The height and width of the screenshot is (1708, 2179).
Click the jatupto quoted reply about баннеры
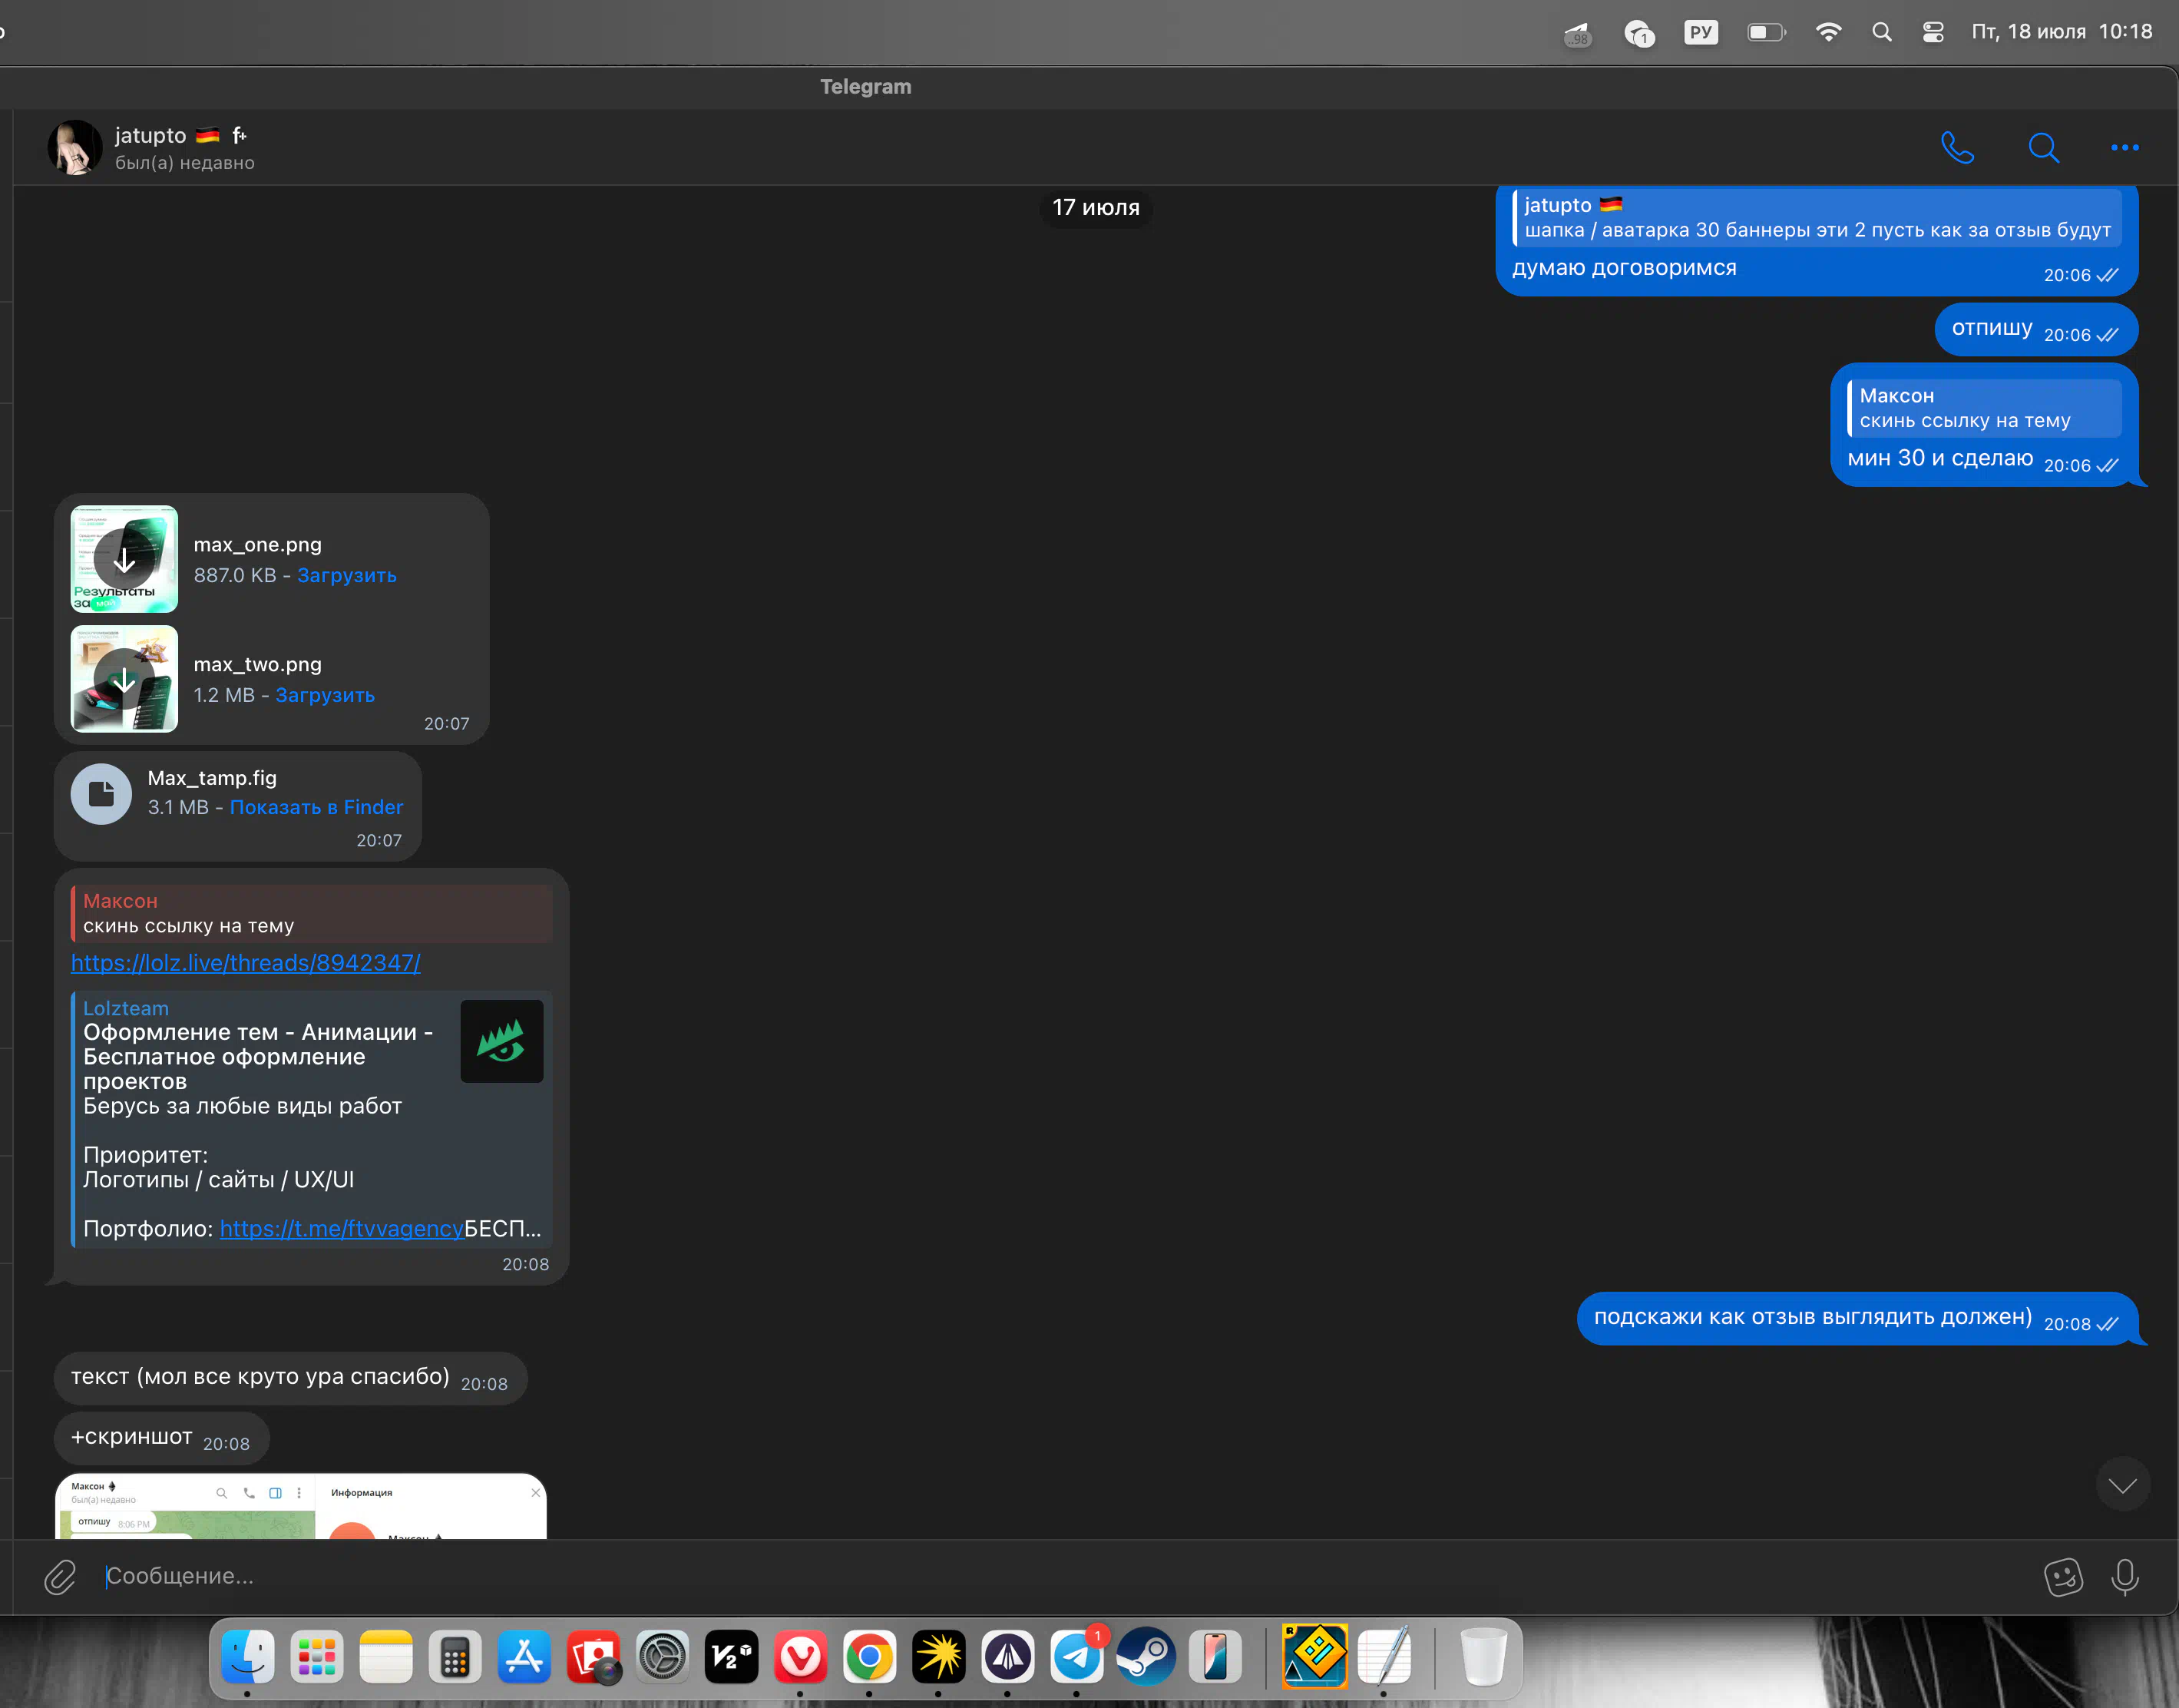pyautogui.click(x=1817, y=217)
